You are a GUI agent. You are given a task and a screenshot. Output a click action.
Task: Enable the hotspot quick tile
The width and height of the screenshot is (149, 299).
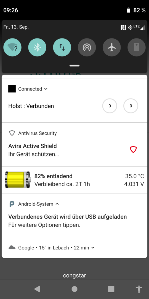(87, 47)
